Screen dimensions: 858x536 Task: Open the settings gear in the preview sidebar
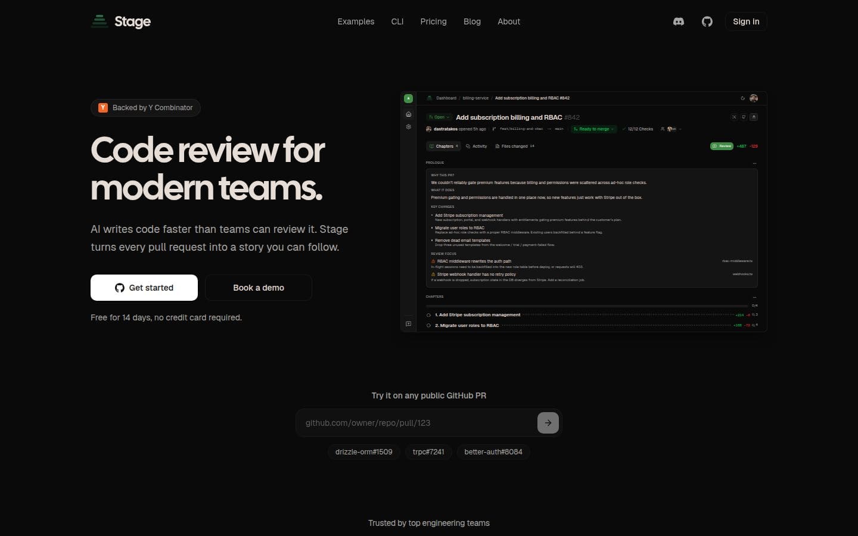coord(408,127)
